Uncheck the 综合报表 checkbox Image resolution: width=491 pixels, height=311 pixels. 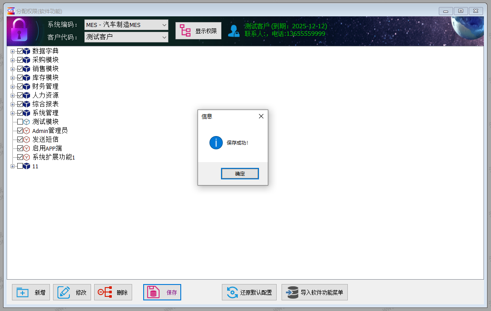tap(20, 104)
